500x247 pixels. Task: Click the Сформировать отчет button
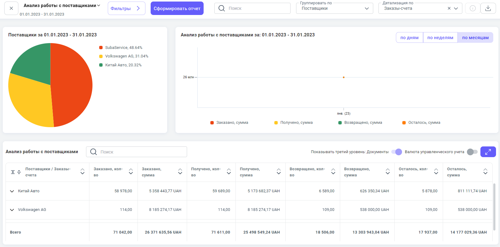[x=177, y=8]
